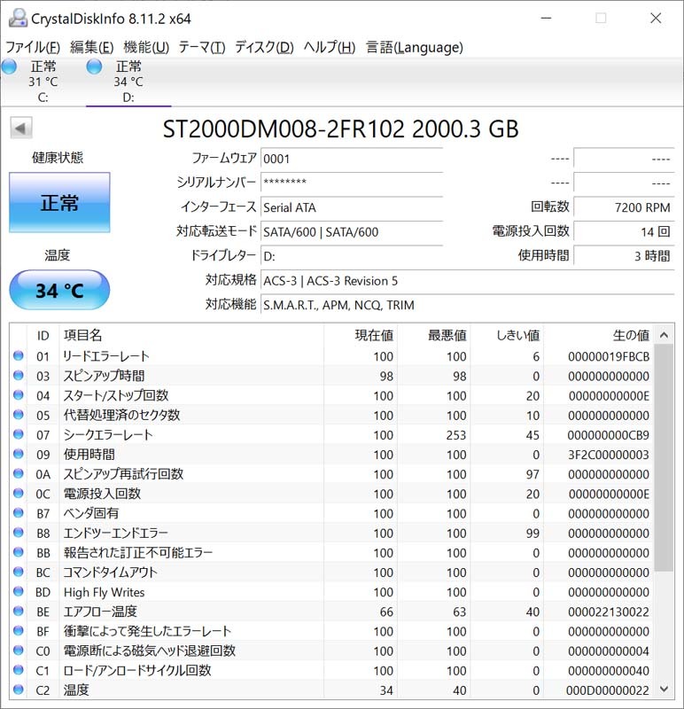Click the 対応機能 field S.M.A.R.T., APM, NCQ, TRIM
This screenshot has width=684, height=709.
[x=468, y=305]
